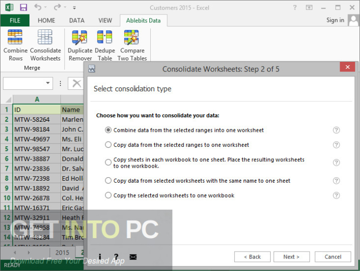Open the Customize Quick Access Toolbar dropdown

pos(74,8)
